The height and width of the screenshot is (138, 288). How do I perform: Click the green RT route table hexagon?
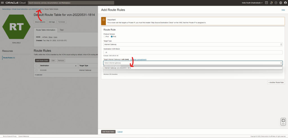[16, 27]
